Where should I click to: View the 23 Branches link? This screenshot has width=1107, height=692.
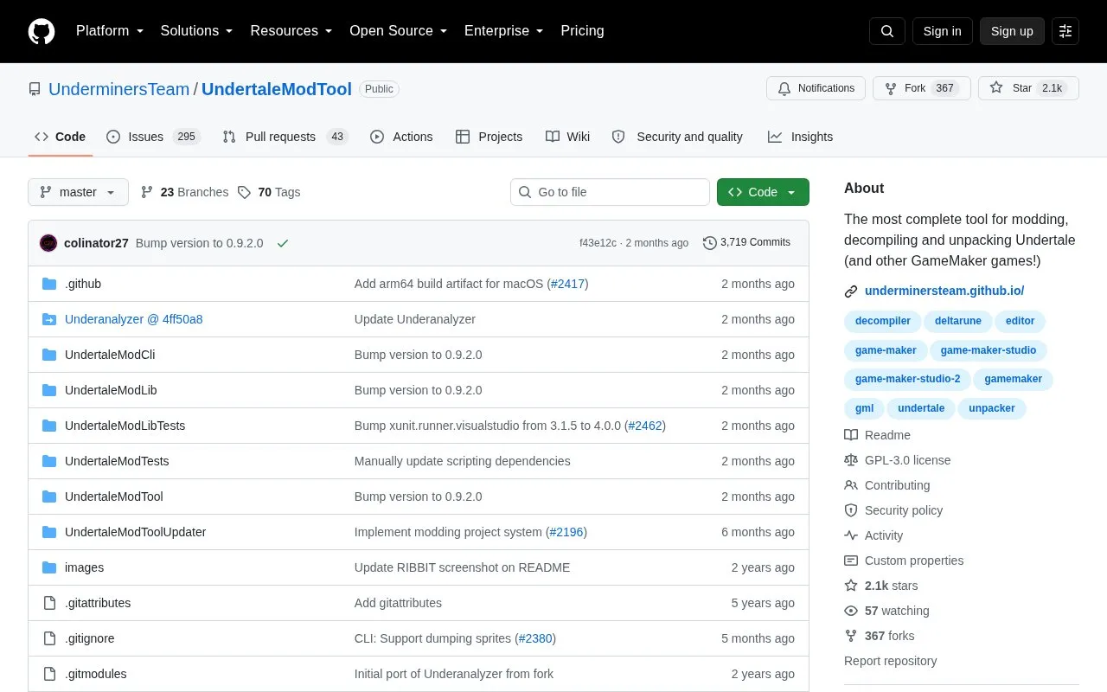[x=184, y=192]
